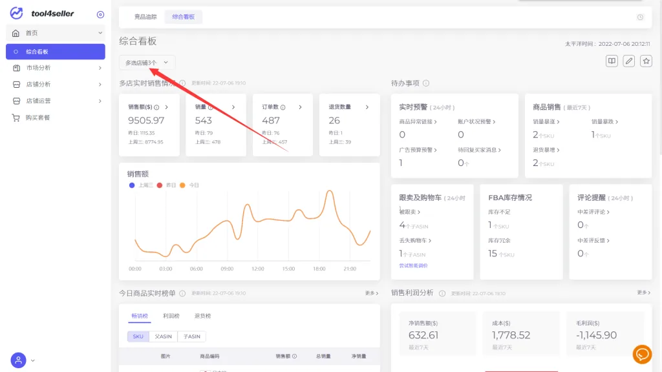Image resolution: width=662 pixels, height=372 pixels.
Task: Click the pencil edit dashboard icon
Action: (628, 61)
